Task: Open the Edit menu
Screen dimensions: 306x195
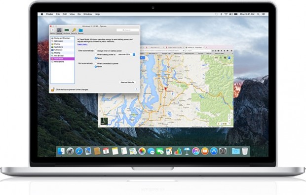Action: point(65,14)
